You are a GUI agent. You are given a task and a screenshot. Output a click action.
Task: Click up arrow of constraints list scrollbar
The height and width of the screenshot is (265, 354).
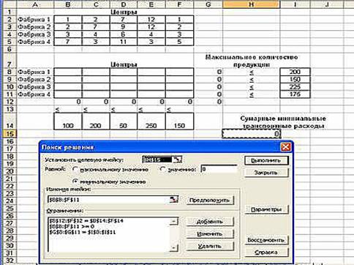point(174,221)
